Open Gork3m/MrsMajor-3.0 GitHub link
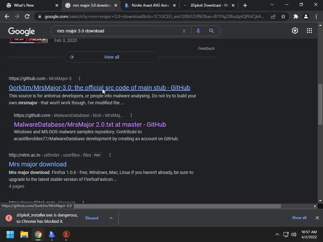Screen dimensions: 323x242 pyautogui.click(x=99, y=88)
